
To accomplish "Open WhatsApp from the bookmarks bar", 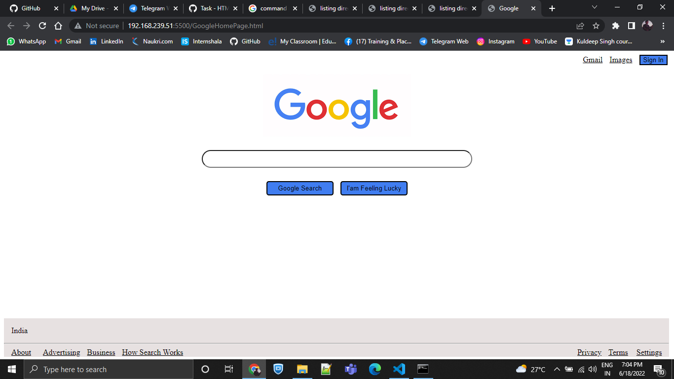I will click(x=26, y=41).
